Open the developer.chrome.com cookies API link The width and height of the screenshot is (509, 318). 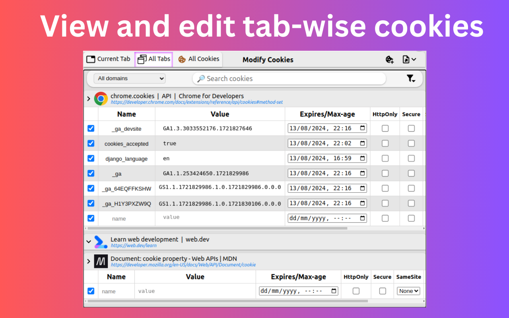[x=197, y=102]
